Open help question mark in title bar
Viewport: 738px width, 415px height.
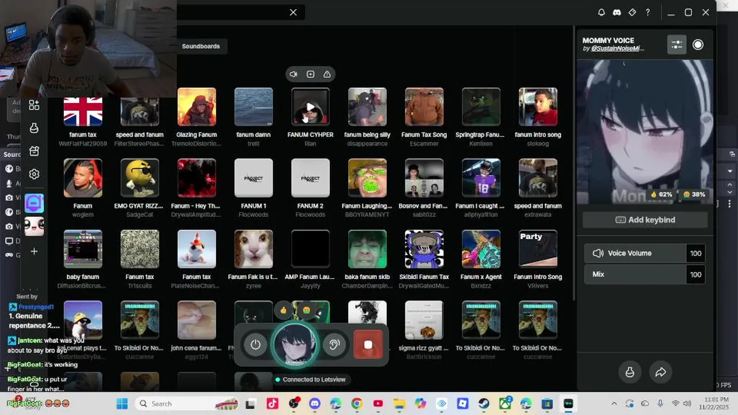(647, 12)
